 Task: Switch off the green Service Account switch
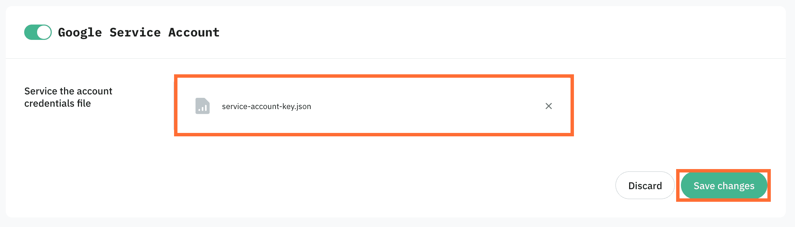(x=38, y=32)
